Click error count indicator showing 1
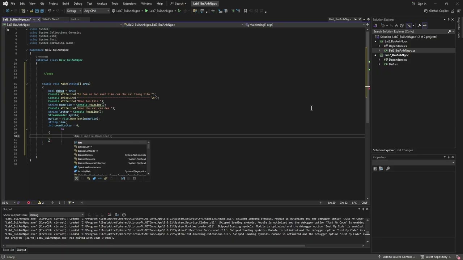 [x=30, y=203]
